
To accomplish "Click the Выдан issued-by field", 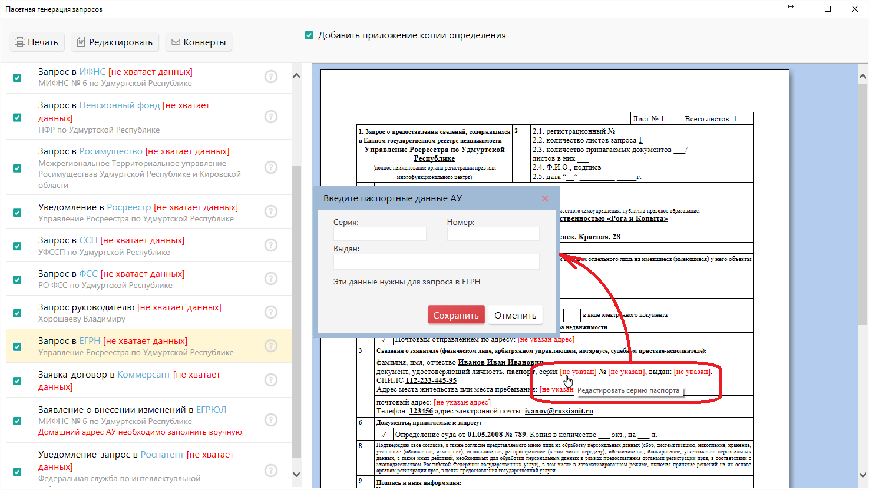I will 436,261.
